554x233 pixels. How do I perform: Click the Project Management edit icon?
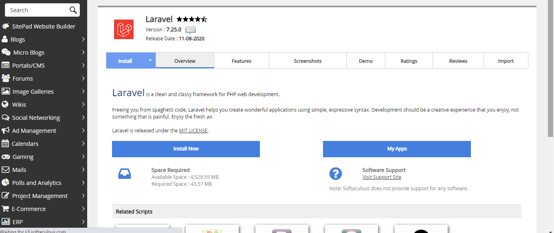coord(5,196)
